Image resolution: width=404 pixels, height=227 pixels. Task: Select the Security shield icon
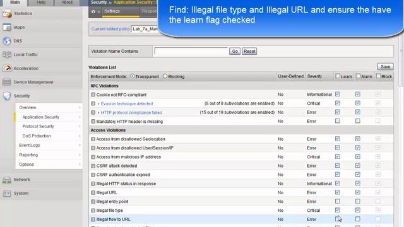[x=7, y=96]
